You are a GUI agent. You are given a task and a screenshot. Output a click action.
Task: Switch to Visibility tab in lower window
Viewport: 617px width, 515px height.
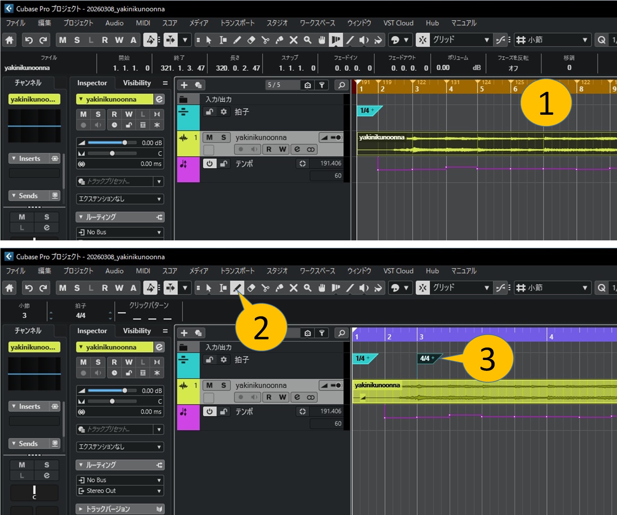(137, 331)
